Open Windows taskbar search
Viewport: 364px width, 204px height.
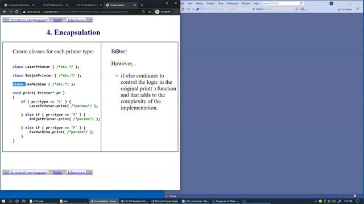pyautogui.click(x=10, y=201)
